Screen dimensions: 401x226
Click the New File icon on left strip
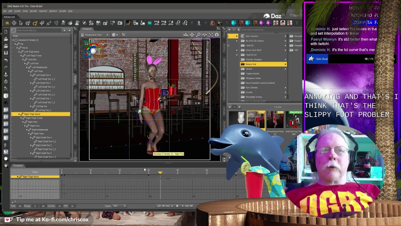[6, 32]
